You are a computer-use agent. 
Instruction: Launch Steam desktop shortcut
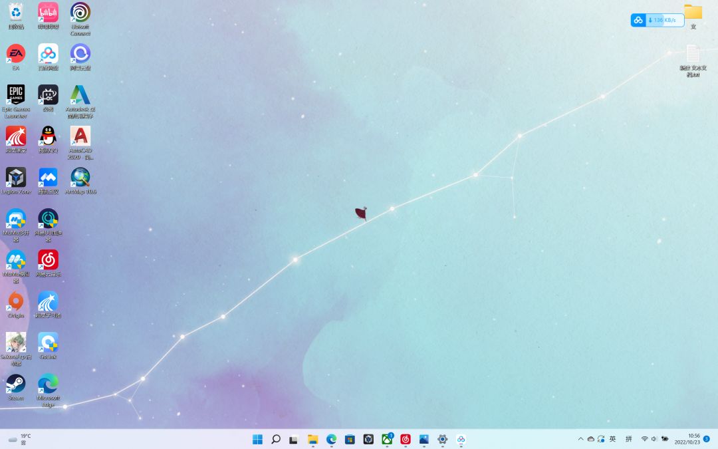16,387
